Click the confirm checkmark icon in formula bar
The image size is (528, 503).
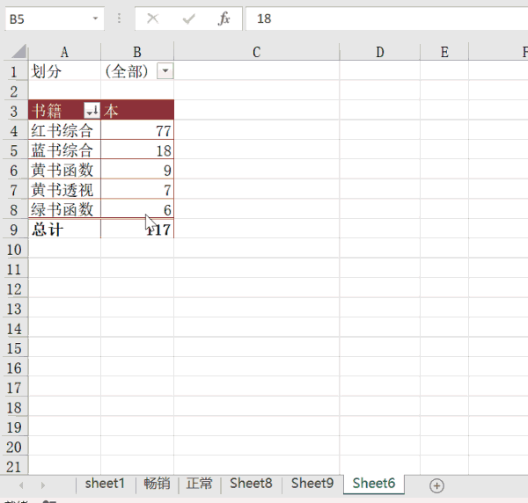[188, 18]
